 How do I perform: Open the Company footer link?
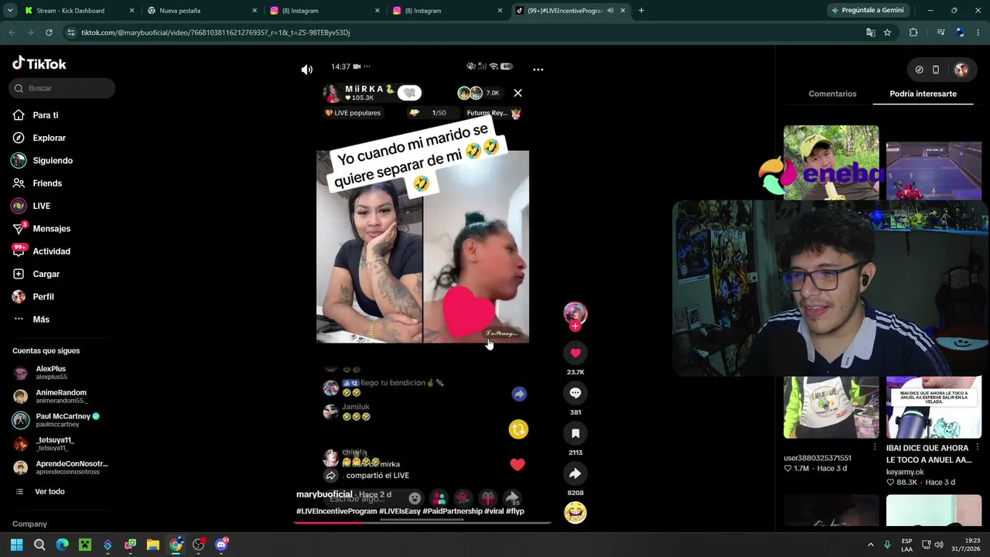click(x=29, y=524)
